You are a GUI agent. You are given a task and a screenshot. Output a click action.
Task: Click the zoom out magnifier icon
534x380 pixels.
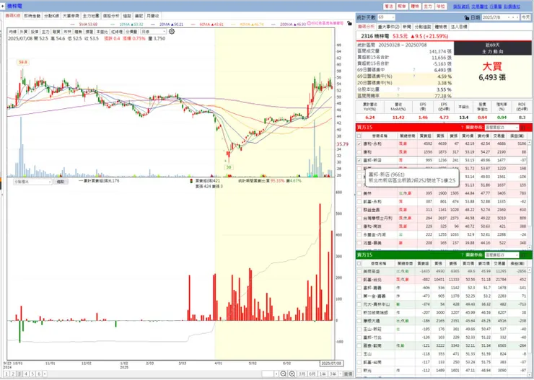coord(283,374)
